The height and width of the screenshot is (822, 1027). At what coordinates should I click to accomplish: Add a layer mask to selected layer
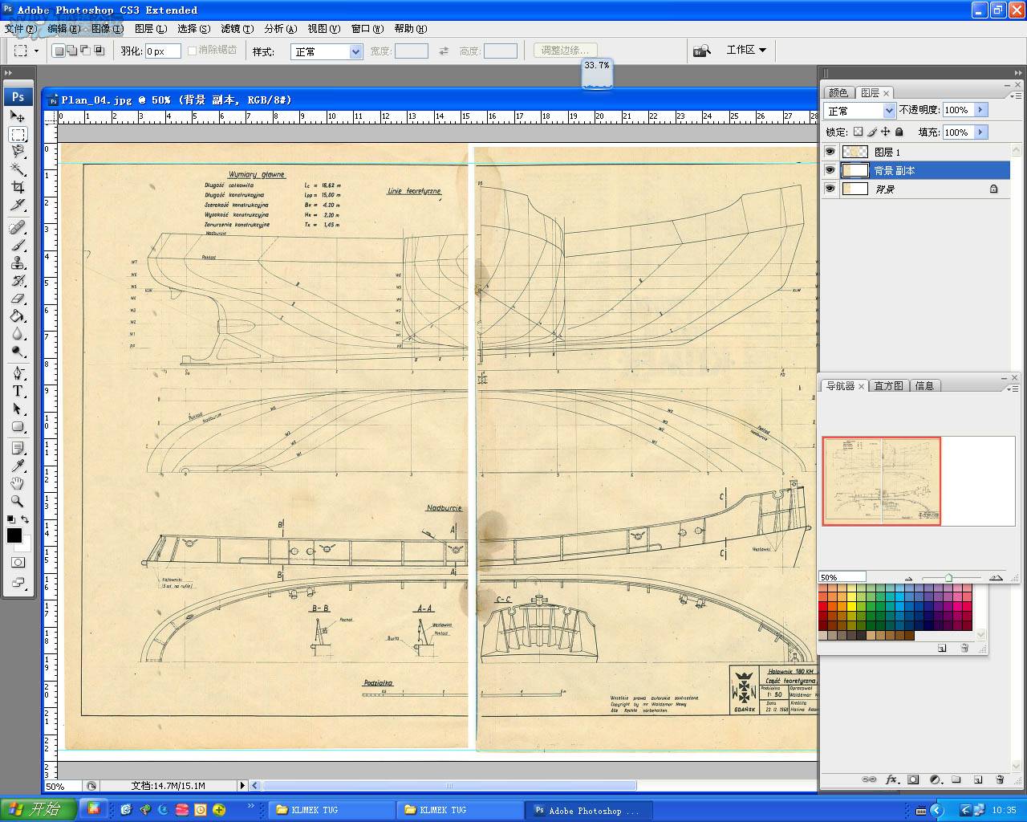(x=913, y=779)
